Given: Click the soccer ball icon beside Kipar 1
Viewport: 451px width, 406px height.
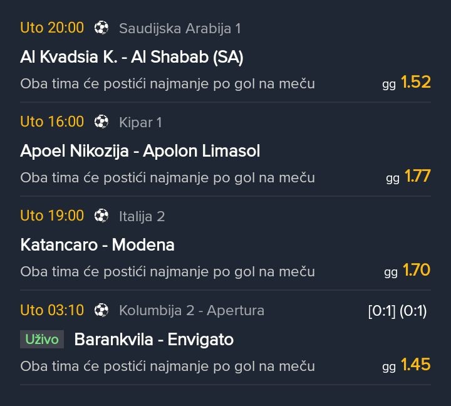Looking at the screenshot, I should [101, 122].
